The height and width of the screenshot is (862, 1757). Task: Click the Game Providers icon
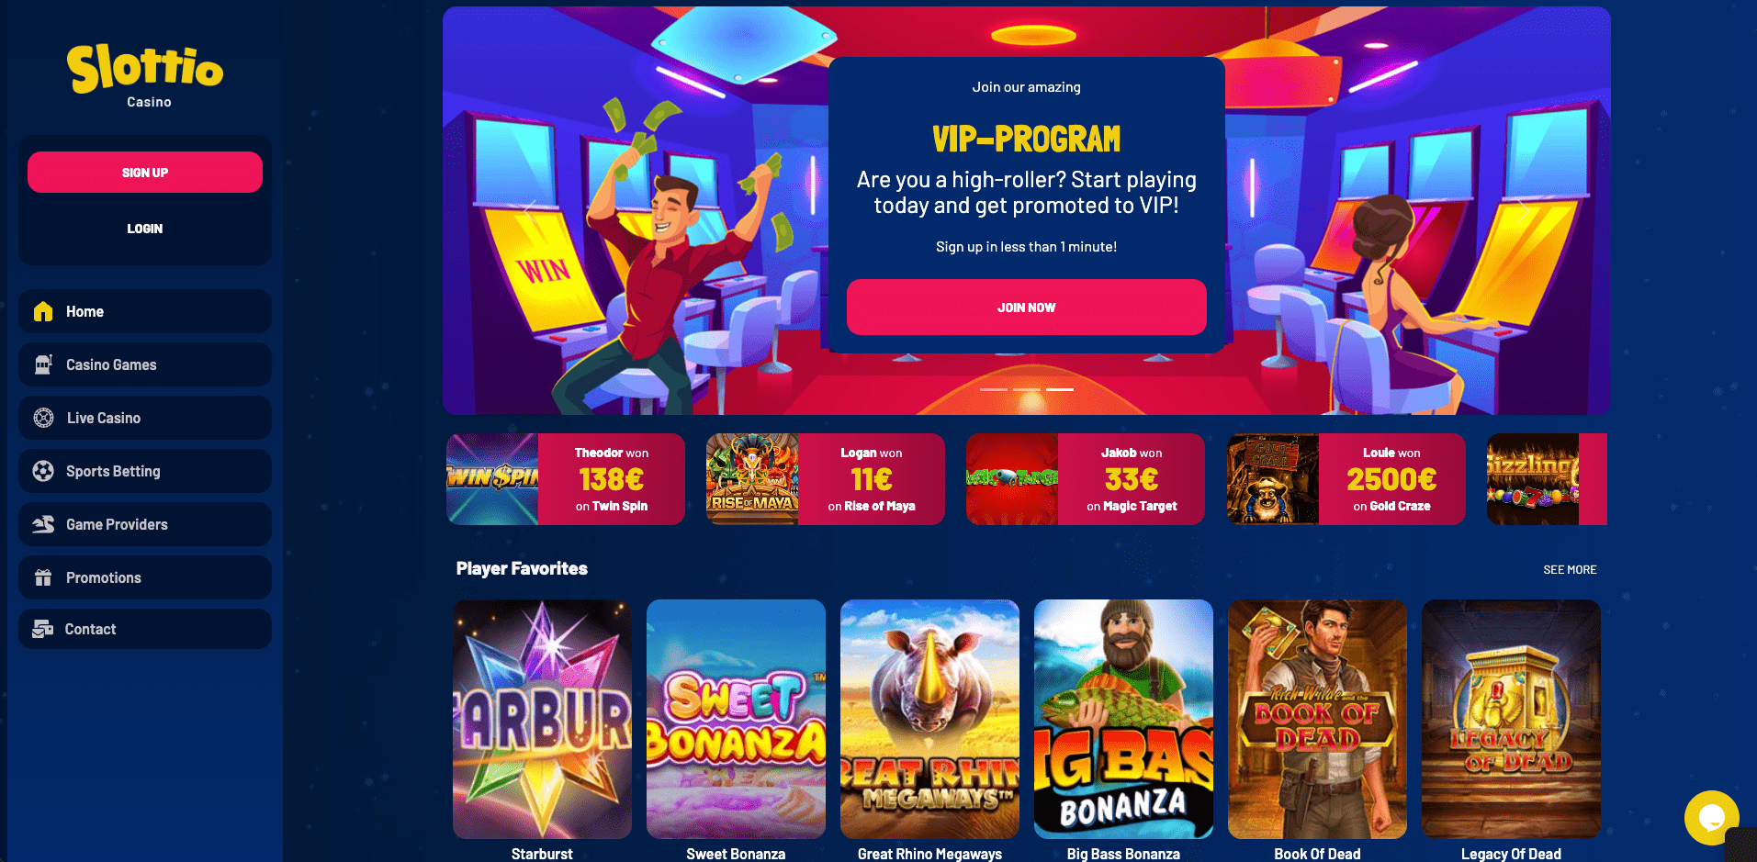point(43,524)
